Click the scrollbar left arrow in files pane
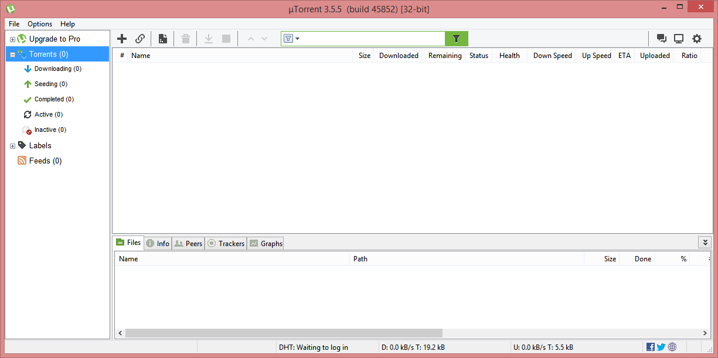The width and height of the screenshot is (718, 358). (120, 333)
